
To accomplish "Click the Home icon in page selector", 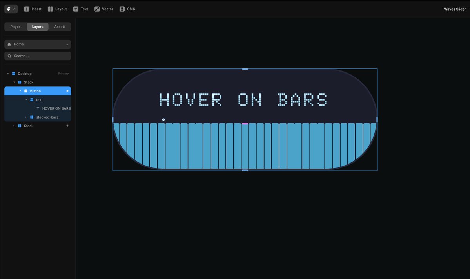I will tap(9, 44).
